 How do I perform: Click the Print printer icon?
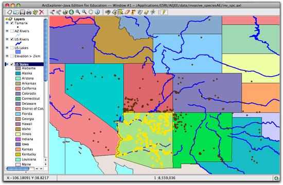(29, 12)
